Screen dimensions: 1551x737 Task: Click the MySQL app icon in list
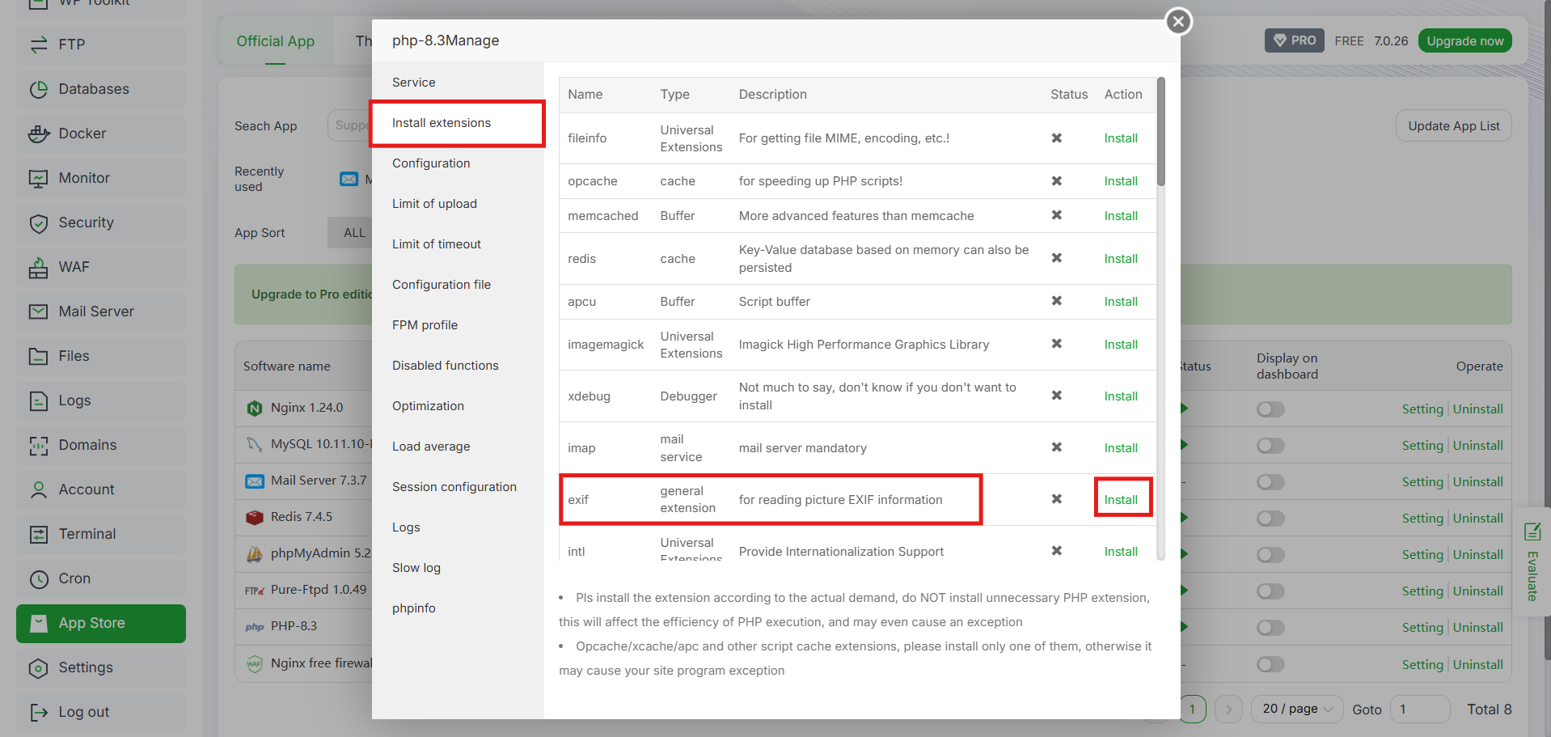(x=255, y=444)
